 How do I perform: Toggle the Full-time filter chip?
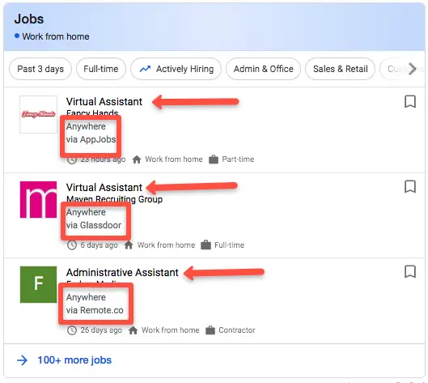(101, 69)
